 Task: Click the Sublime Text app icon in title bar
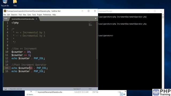[5, 11]
